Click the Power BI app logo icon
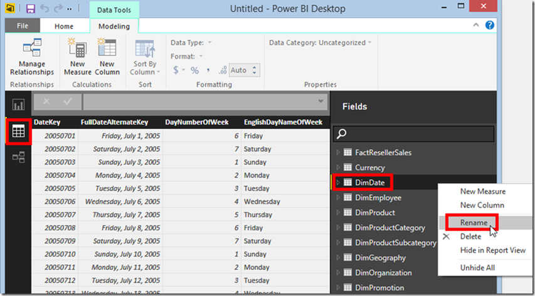Viewport: 535px width, 296px height. 10,8
